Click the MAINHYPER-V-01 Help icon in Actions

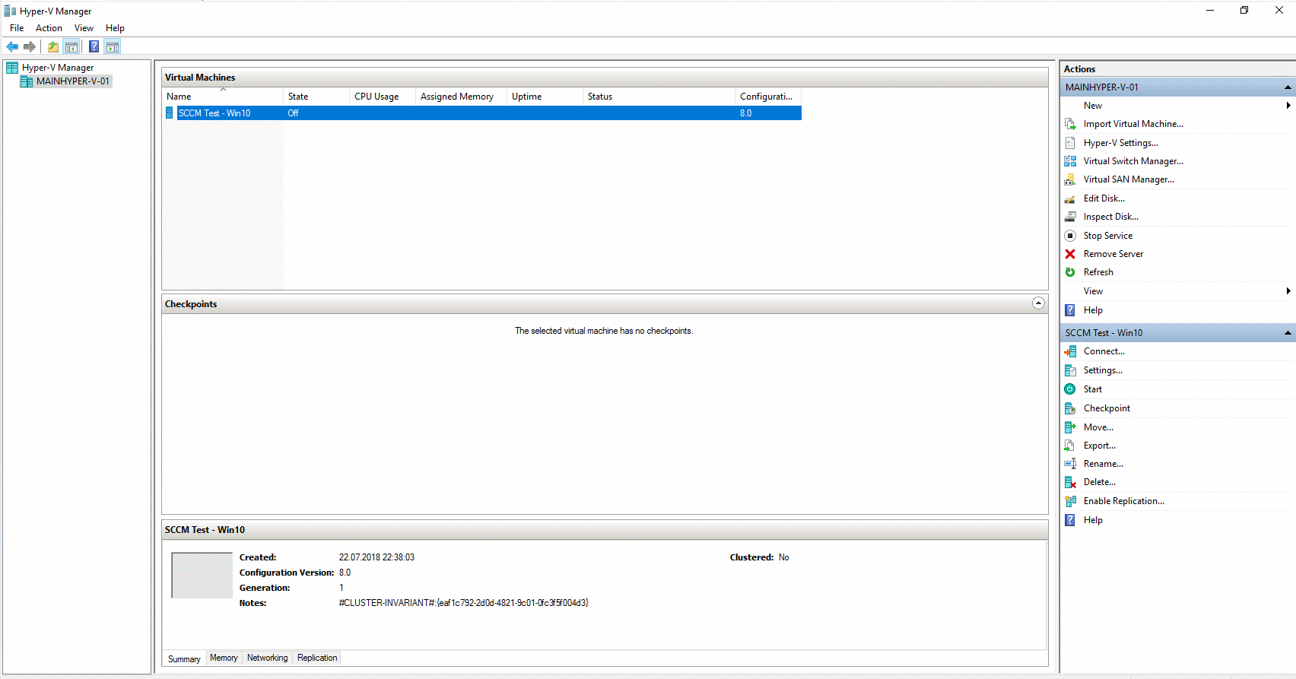pos(1070,310)
